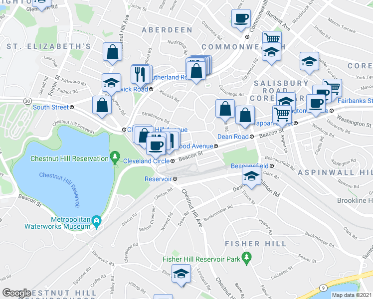
Task: Click the graduation cap marker near Kirkwood Rd
Action: coord(111,84)
